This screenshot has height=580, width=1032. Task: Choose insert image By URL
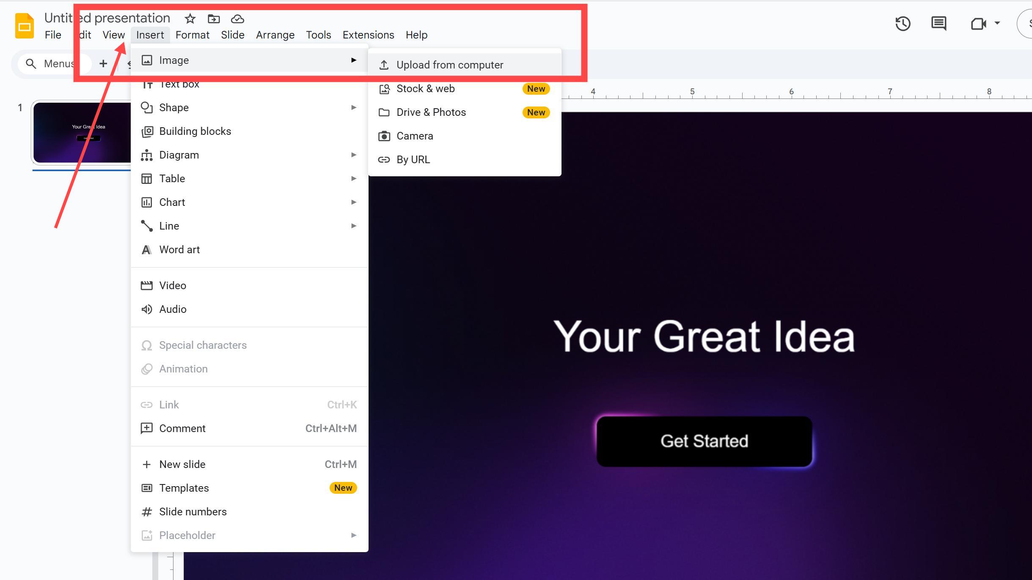[465, 159]
